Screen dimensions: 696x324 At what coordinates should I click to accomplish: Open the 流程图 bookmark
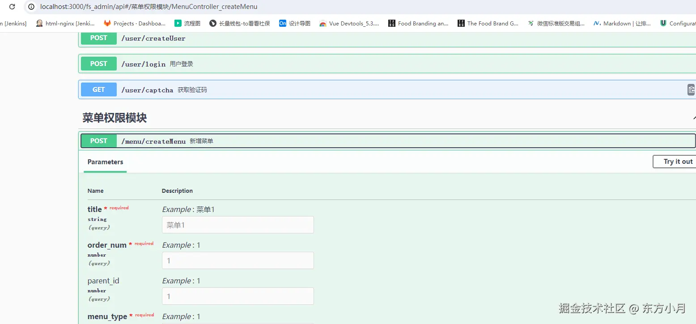[187, 23]
